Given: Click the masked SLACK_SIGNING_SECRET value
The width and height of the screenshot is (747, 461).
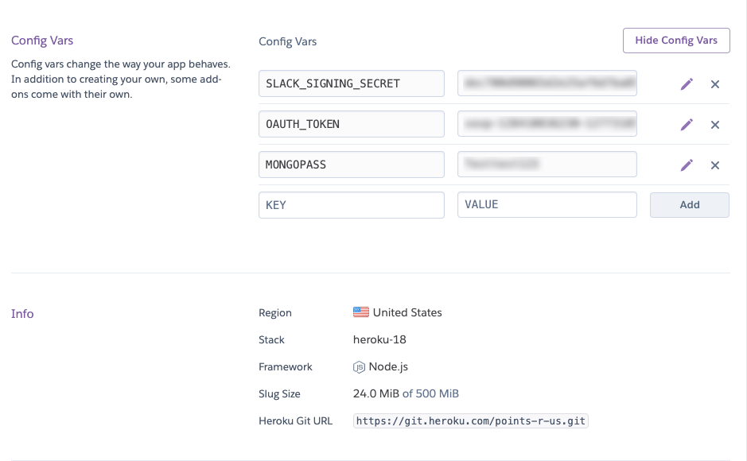Looking at the screenshot, I should pyautogui.click(x=547, y=83).
